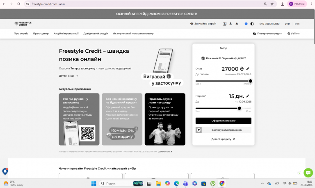Call the 0 800 21 5300 number
Screen dimensions: 315x188
pyautogui.click(x=269, y=24)
